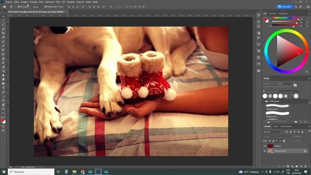Open brush settings icon in Brushes panel

(295, 85)
